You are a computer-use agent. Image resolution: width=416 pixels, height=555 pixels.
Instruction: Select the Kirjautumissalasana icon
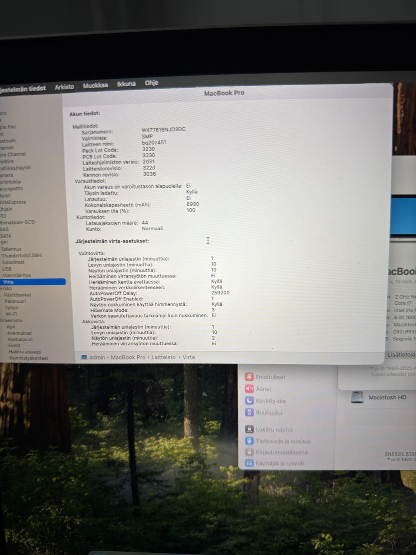(x=249, y=452)
